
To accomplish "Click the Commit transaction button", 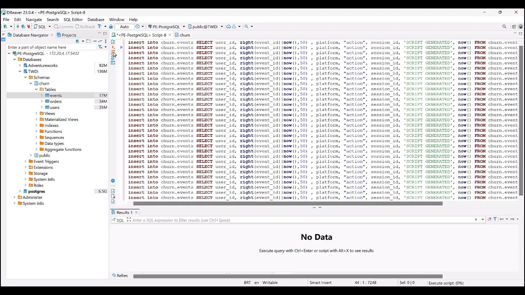I will click(x=64, y=27).
